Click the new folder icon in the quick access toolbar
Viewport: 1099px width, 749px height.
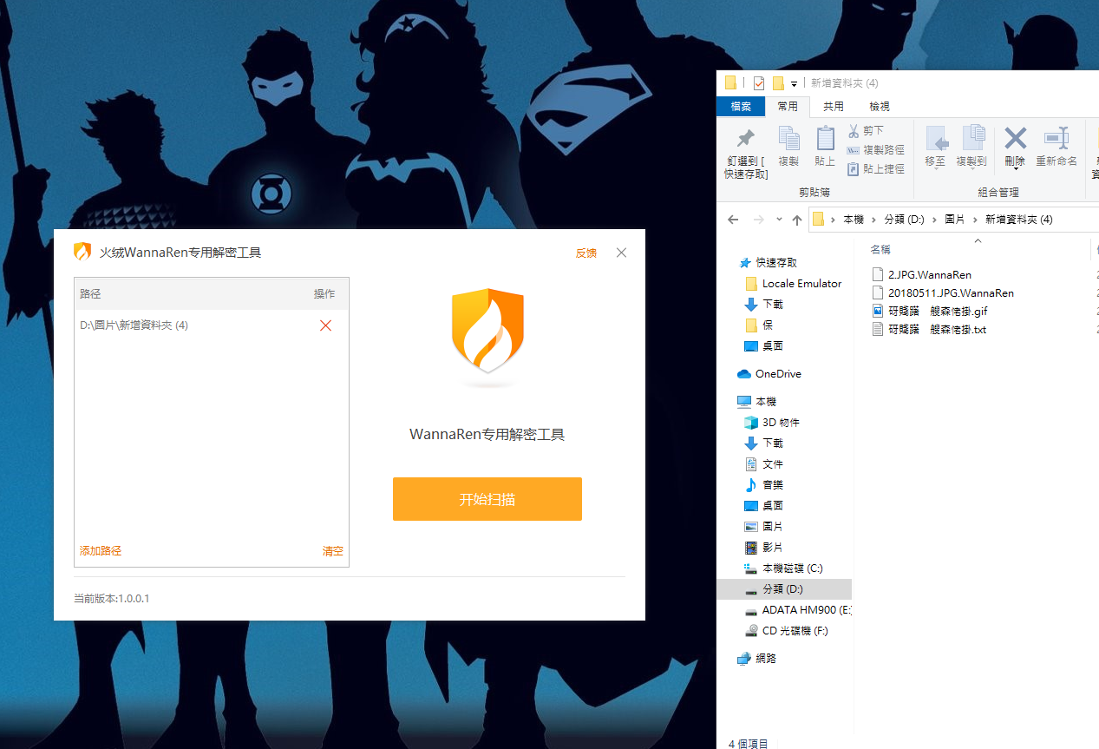pyautogui.click(x=778, y=83)
